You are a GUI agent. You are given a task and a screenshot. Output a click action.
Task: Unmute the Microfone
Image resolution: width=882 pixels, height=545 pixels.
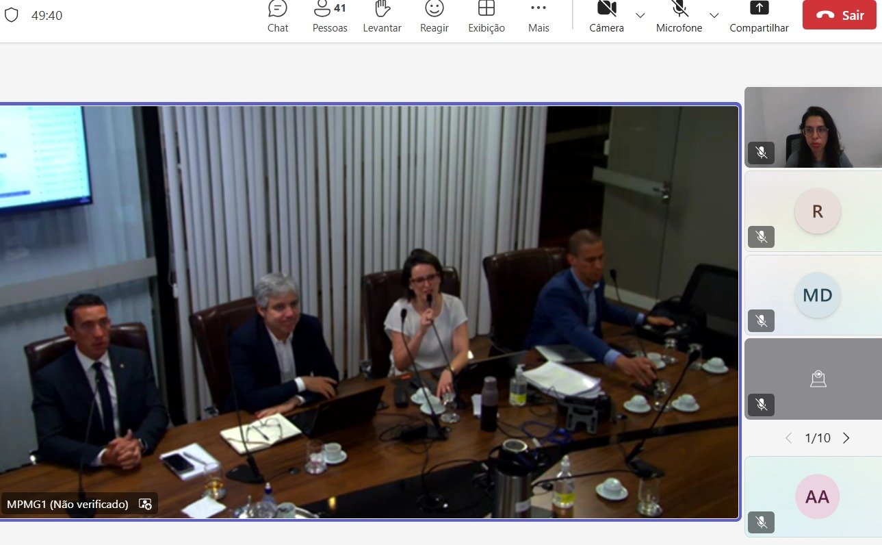[x=679, y=16]
